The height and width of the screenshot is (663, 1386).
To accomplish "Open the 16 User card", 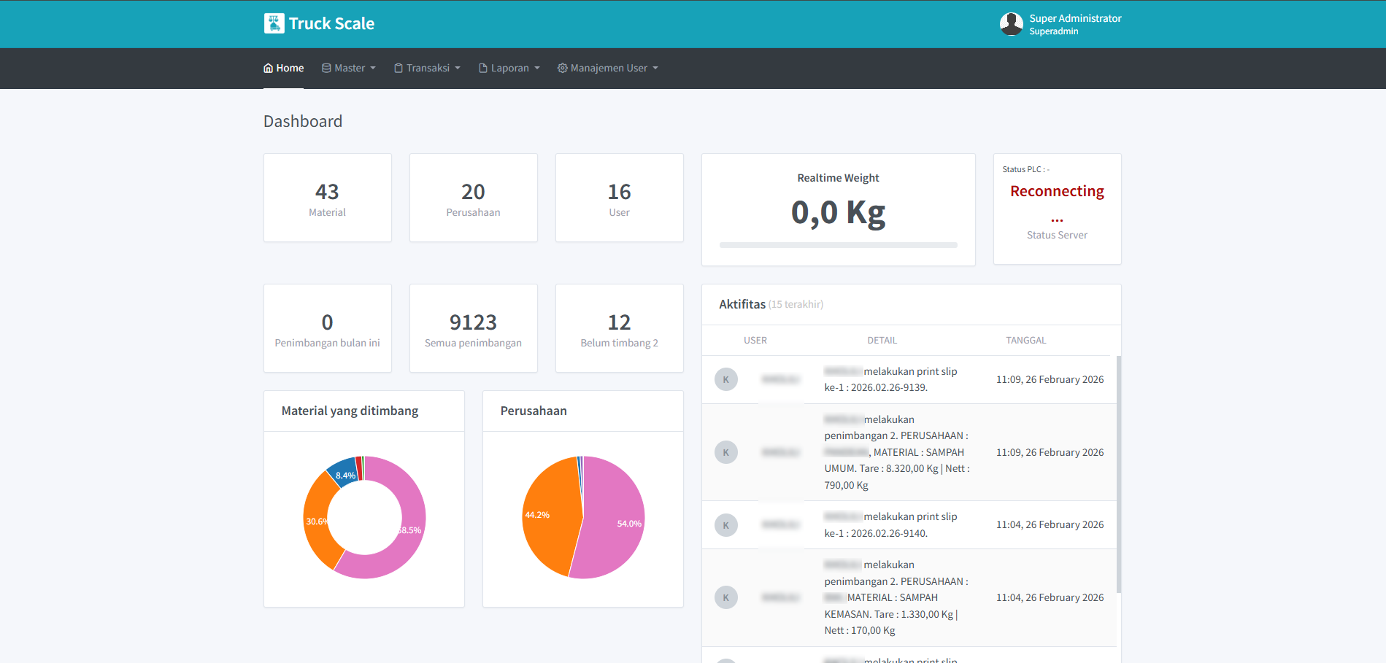I will pos(620,198).
